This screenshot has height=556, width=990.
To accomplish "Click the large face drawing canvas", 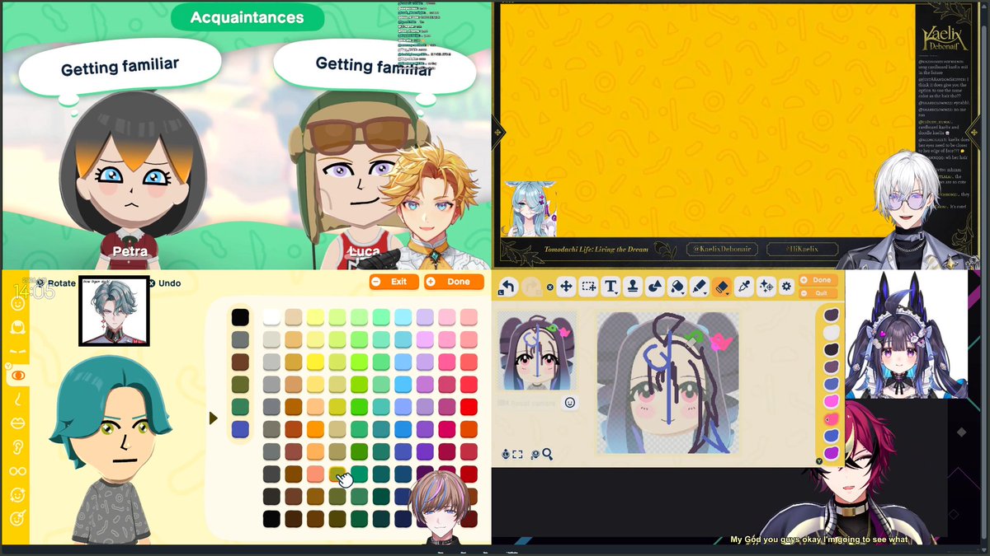I will point(667,383).
